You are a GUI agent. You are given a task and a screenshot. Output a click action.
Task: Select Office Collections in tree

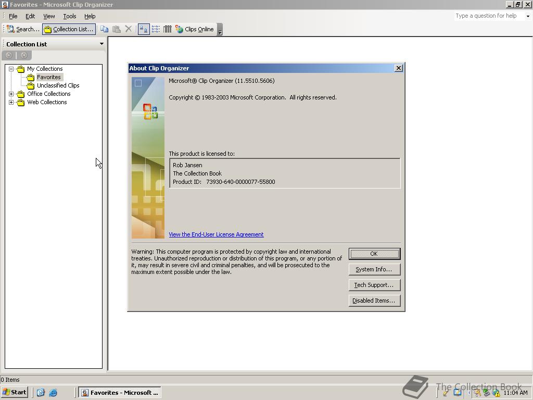[x=48, y=94]
